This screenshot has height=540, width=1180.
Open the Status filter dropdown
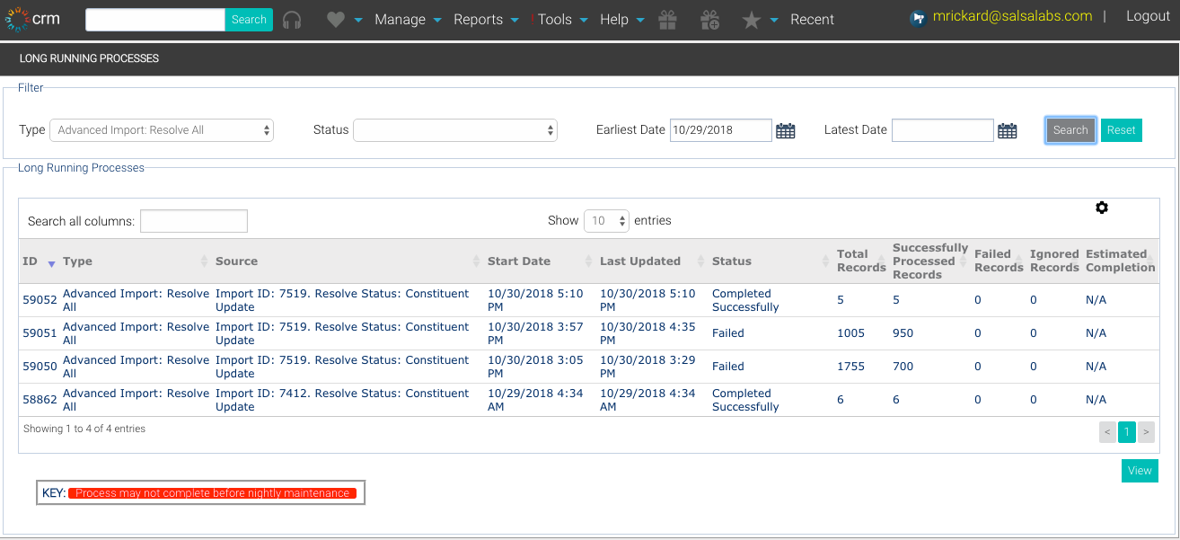[455, 130]
